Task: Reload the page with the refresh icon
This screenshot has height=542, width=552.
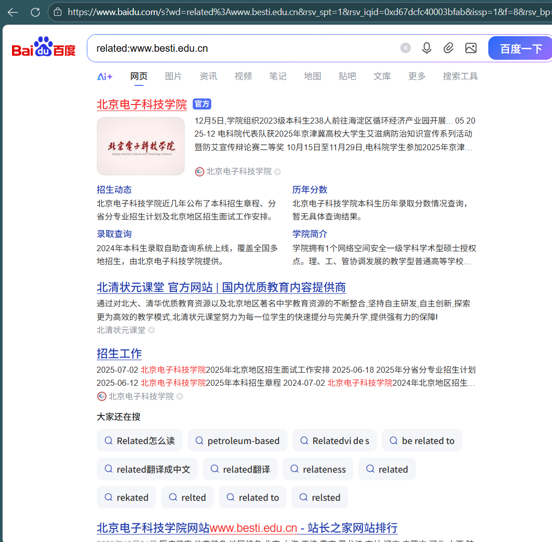Action: (x=35, y=12)
